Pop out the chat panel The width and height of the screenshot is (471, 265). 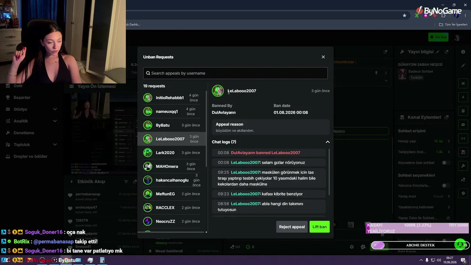tap(385, 52)
